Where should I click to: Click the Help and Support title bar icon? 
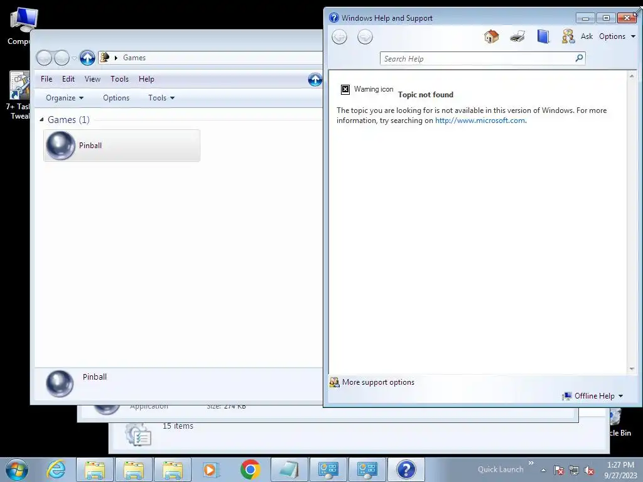pos(334,18)
